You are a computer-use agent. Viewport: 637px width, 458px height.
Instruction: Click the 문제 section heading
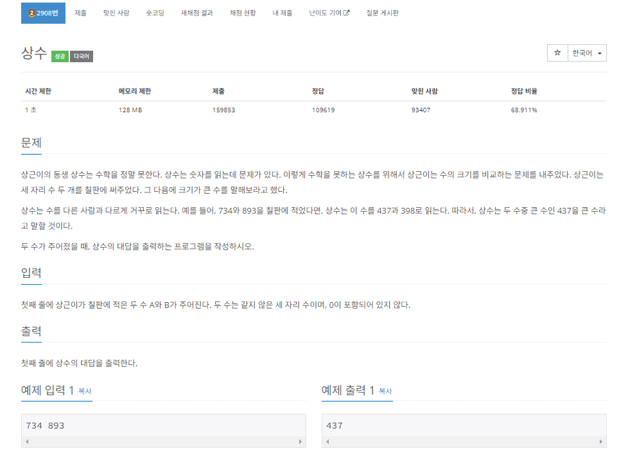click(31, 143)
